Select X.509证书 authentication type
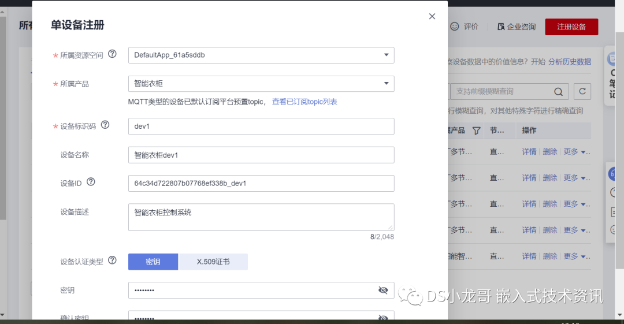The image size is (624, 324). pyautogui.click(x=213, y=262)
